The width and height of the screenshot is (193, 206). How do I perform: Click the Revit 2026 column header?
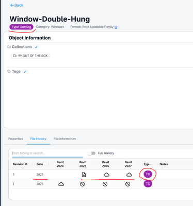pos(106,164)
